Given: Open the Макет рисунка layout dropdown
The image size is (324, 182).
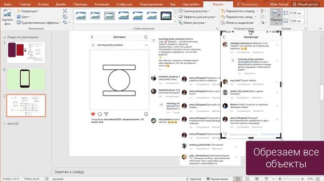Looking at the screenshot, I should pos(192,22).
